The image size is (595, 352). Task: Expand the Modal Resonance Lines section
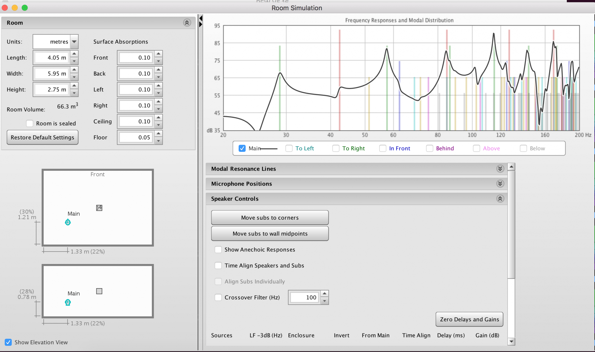[x=500, y=169]
